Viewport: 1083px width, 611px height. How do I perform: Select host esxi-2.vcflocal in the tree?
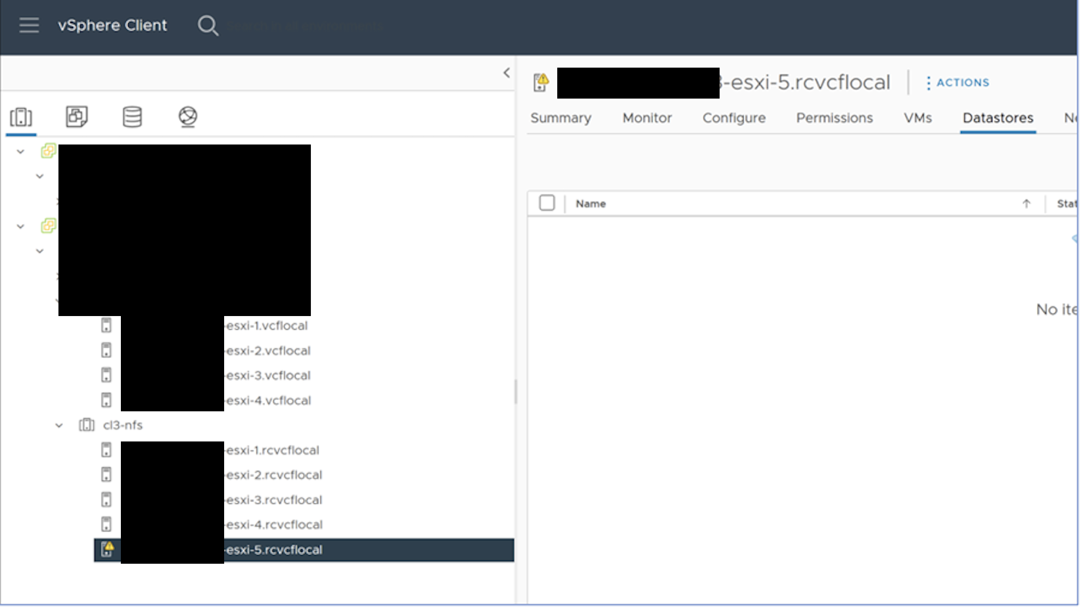pos(268,351)
